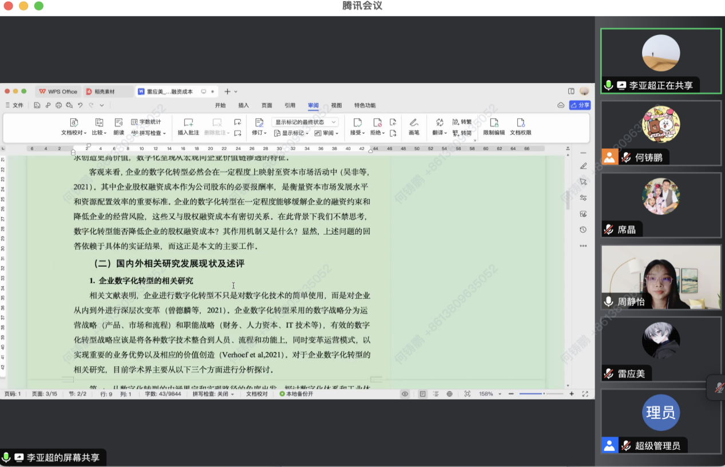Click the print icon in quick toolbar
This screenshot has width=725, height=467.
pos(58,105)
